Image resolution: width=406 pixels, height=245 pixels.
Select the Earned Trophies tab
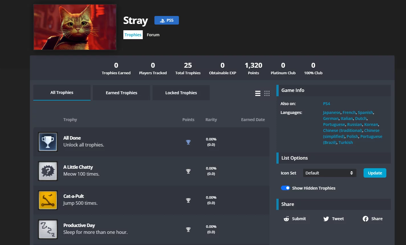pyautogui.click(x=121, y=93)
